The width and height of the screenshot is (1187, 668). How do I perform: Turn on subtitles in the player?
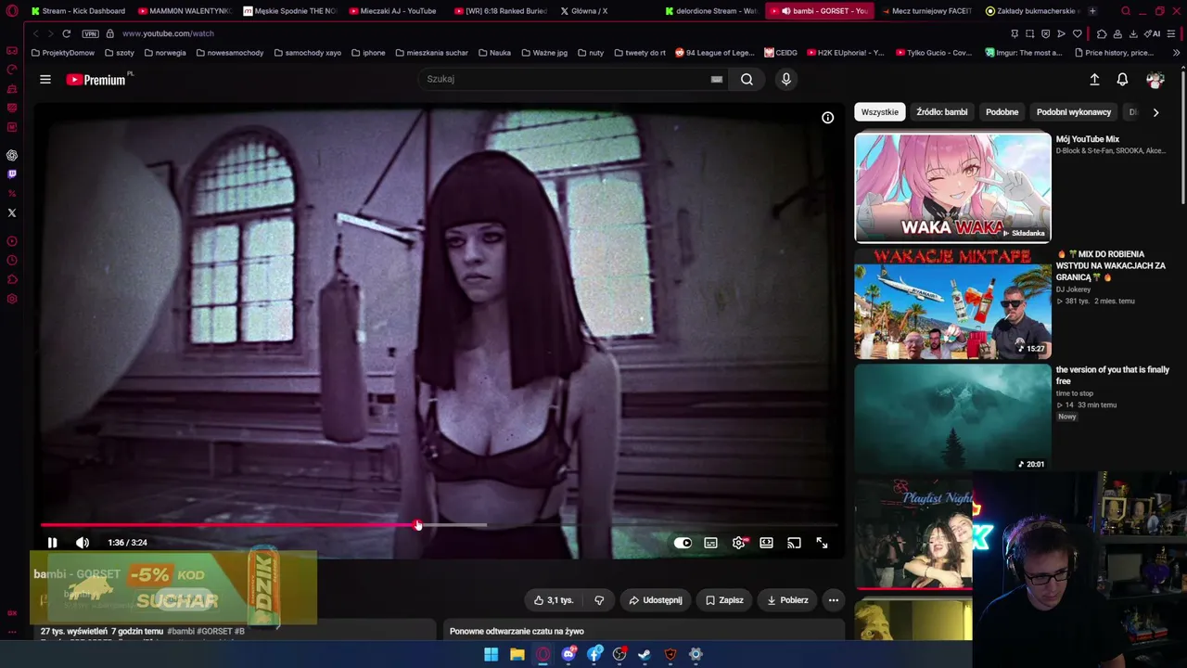click(x=710, y=543)
